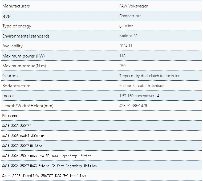Viewport: 203px width, 181px height.
Task: Click the 'level' row label
Action: (x=6, y=16)
